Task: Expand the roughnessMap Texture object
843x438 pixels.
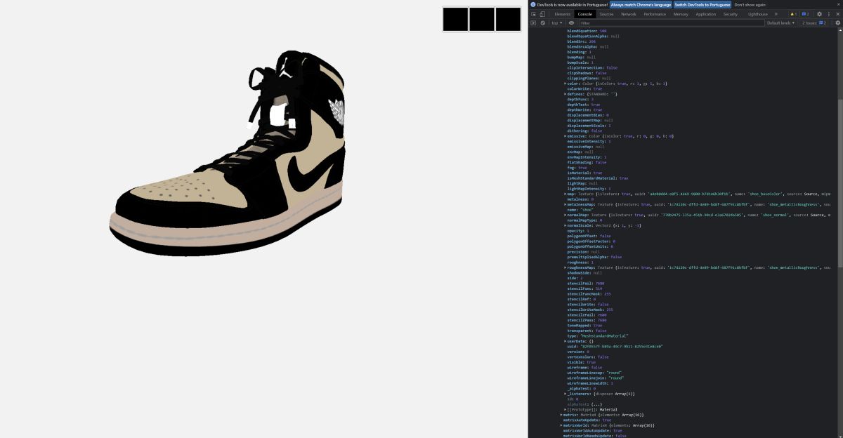Action: pyautogui.click(x=565, y=267)
